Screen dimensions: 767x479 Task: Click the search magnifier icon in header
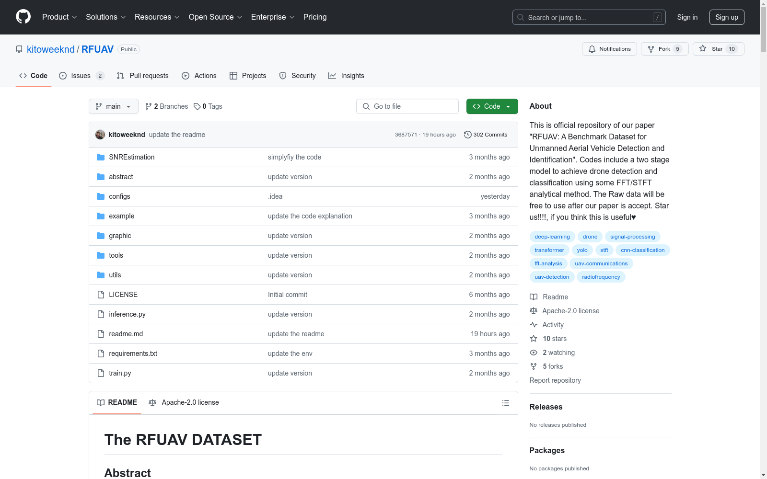pyautogui.click(x=521, y=17)
